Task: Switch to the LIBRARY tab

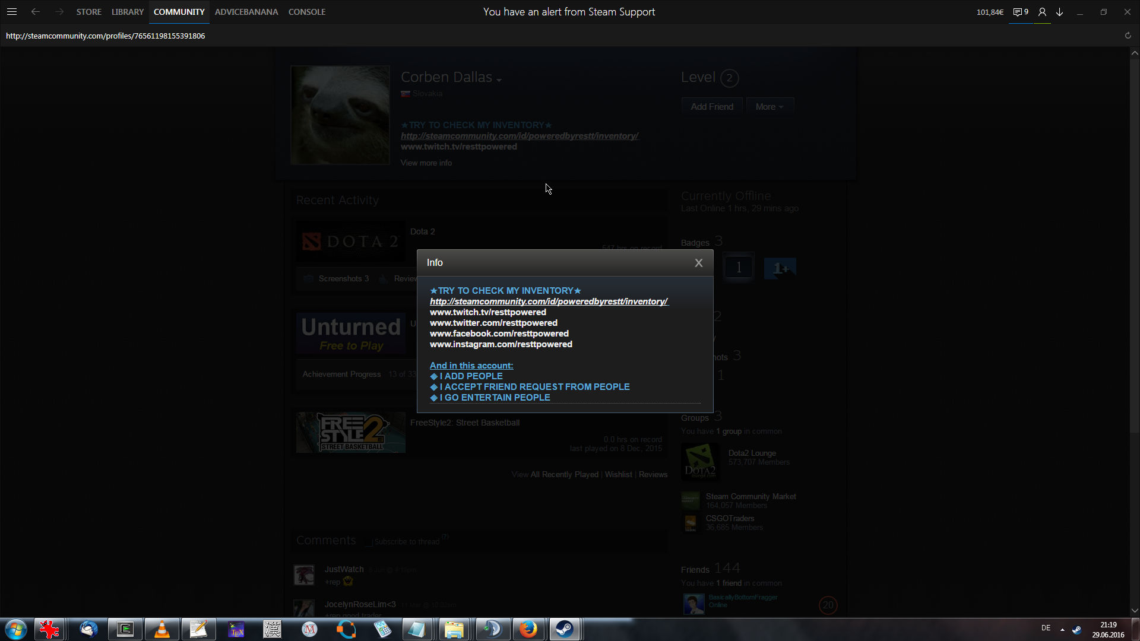Action: pos(128,12)
